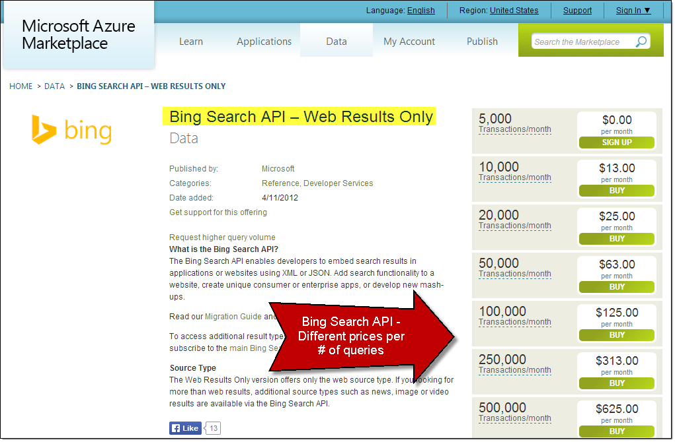Change region via United States link
This screenshot has width=675, height=442.
pos(514,11)
